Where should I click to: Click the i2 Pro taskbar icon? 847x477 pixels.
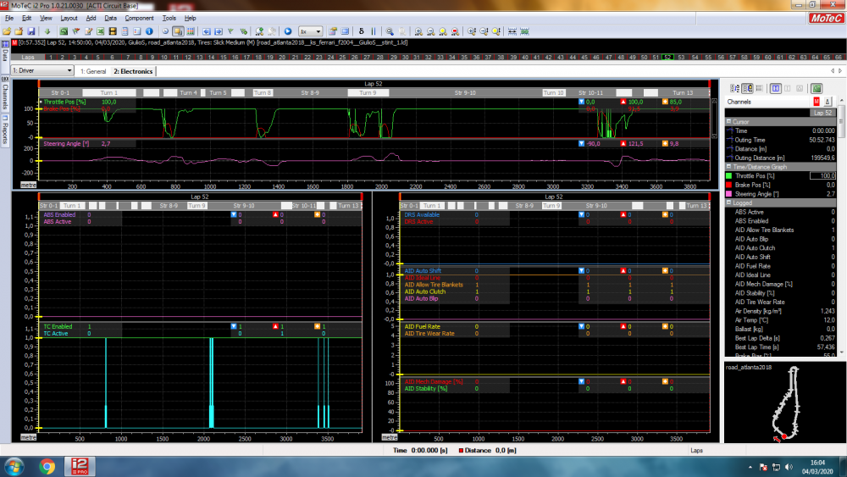click(x=80, y=466)
